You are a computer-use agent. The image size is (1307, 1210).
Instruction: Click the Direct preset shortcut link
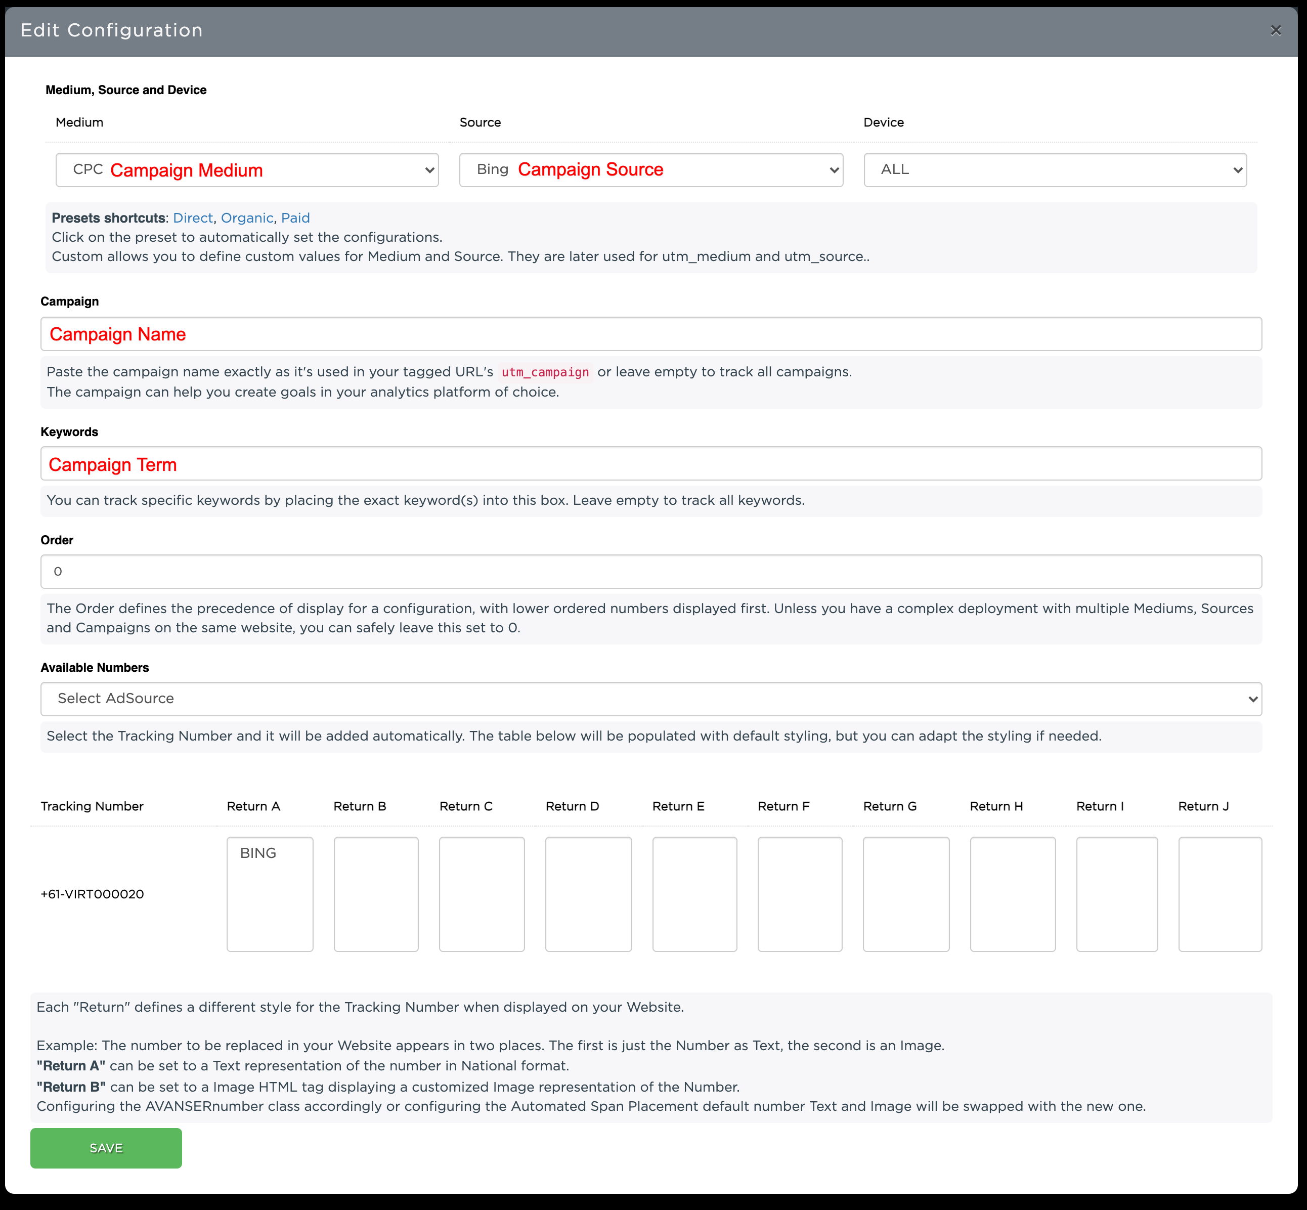coord(193,218)
